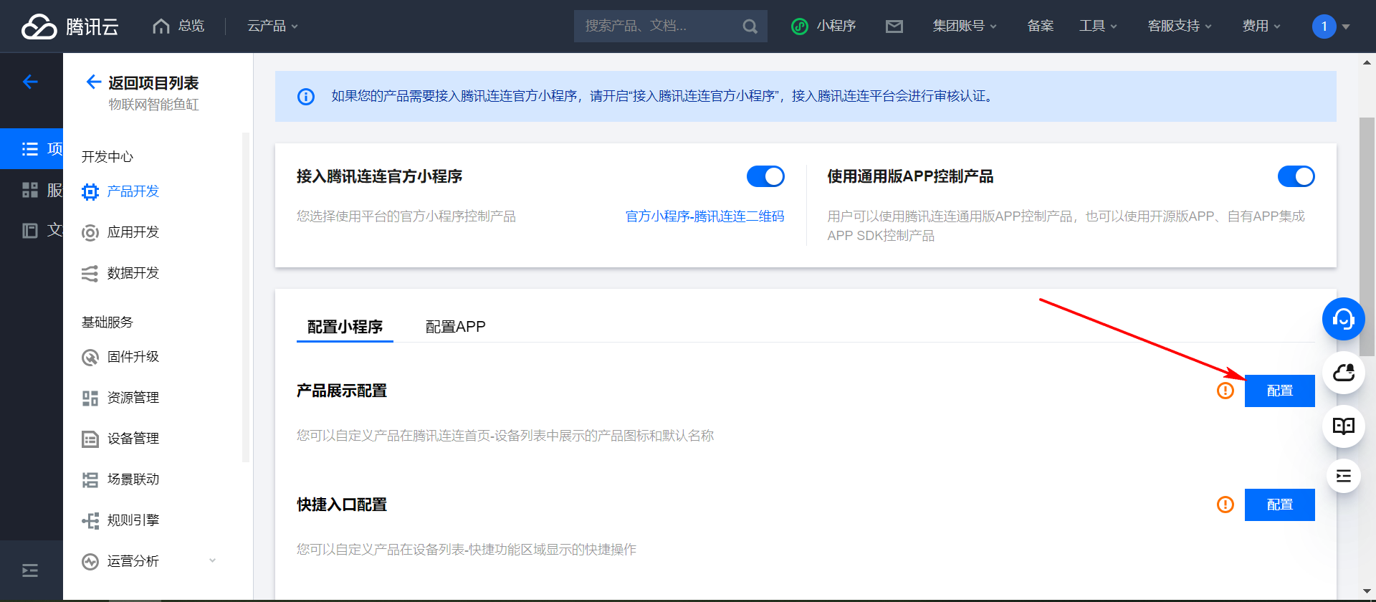The height and width of the screenshot is (602, 1376).
Task: Select the grid services icon in dark sidebar
Action: (30, 189)
